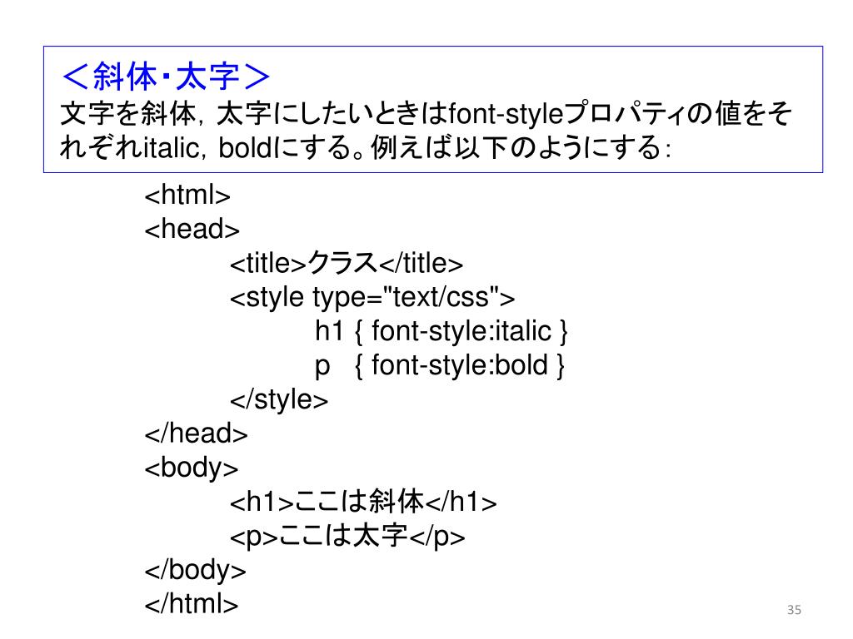The height and width of the screenshot is (639, 853).
Task: Click the <style type="text/css"> line
Action: point(372,298)
